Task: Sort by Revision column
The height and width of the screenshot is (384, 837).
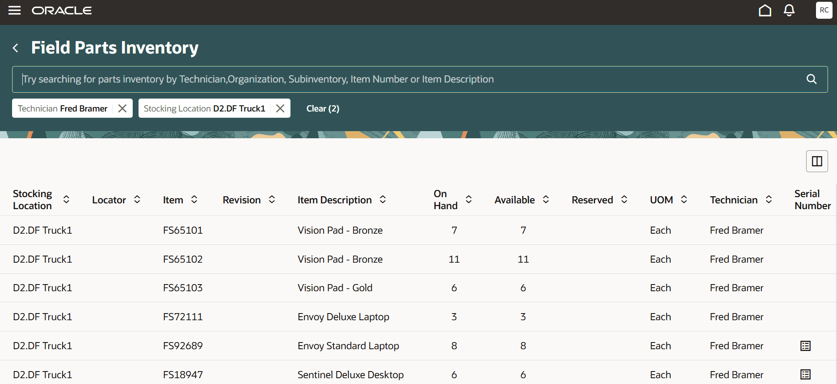Action: click(x=272, y=199)
